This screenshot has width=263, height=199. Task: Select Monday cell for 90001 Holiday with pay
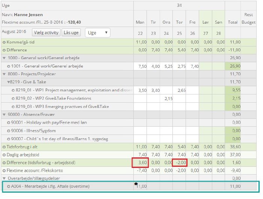click(x=140, y=123)
